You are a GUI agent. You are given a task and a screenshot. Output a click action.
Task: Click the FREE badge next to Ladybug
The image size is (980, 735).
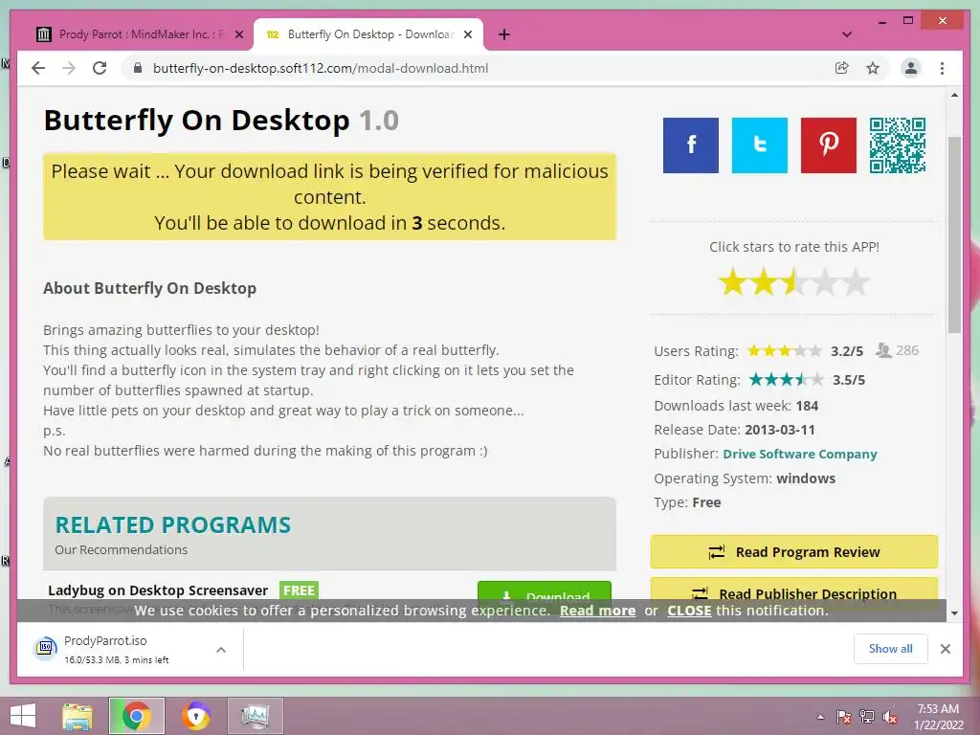click(x=299, y=590)
